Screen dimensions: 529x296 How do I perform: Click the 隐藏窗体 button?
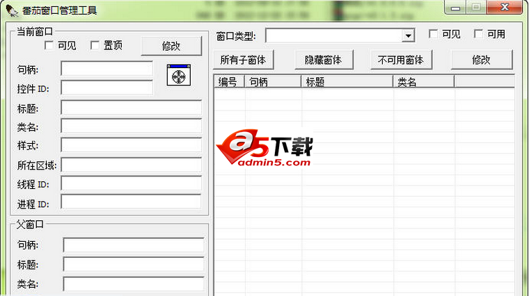pos(323,60)
